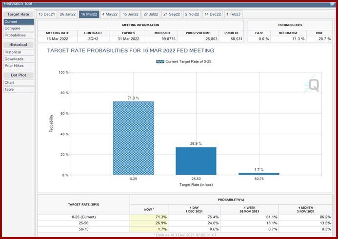Click the NOW value 26.9% in table

[x=161, y=223]
